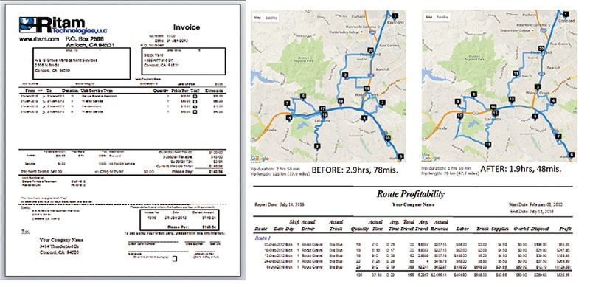590x287 pixels.
Task: Click marker 6 on the BEFORE map
Action: (303, 96)
